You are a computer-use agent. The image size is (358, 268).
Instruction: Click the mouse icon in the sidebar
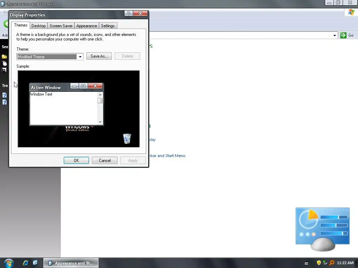coord(4,64)
